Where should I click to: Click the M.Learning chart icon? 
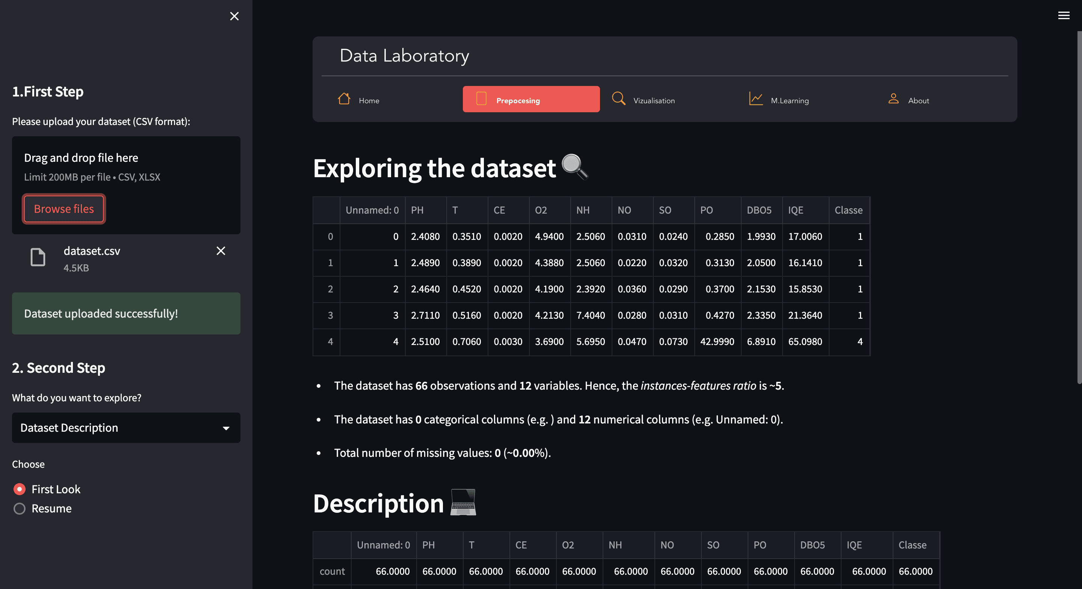click(756, 99)
